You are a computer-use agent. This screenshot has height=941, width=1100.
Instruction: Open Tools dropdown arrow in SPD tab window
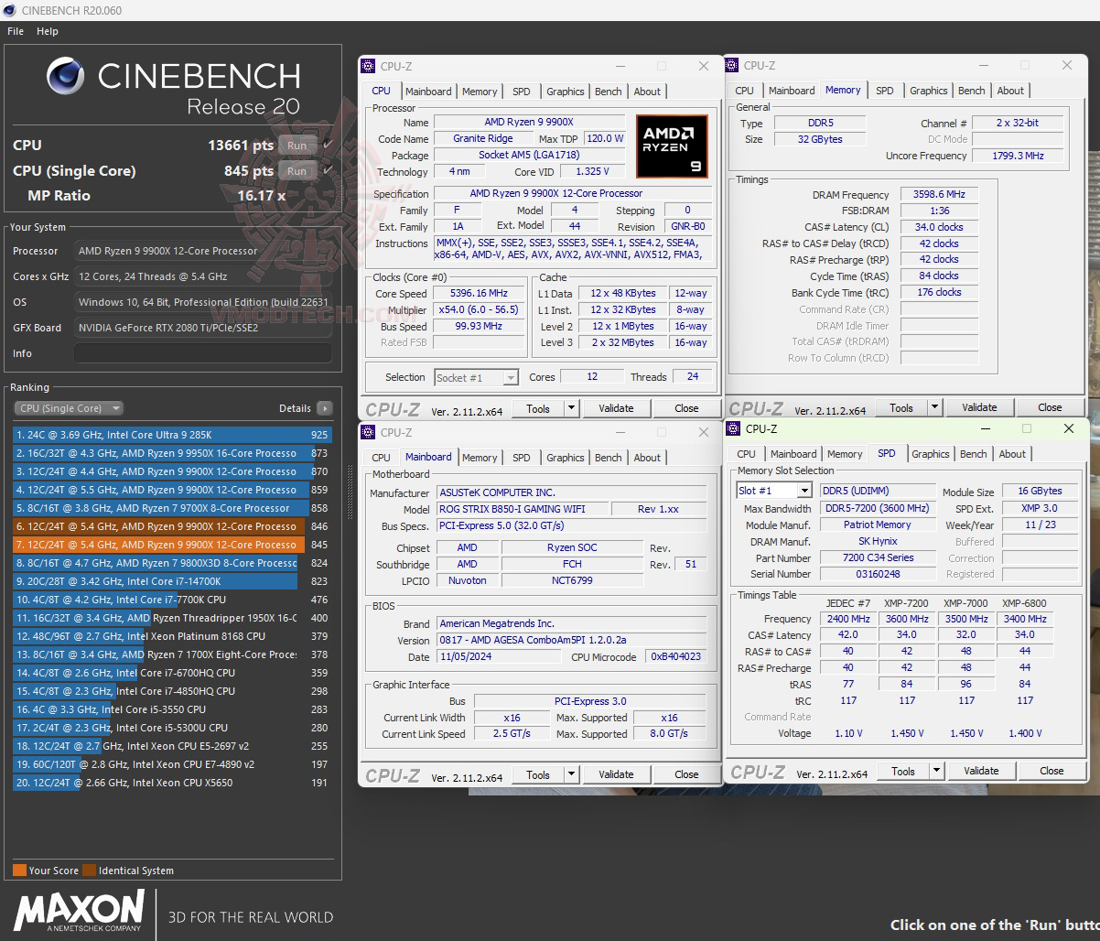[937, 771]
